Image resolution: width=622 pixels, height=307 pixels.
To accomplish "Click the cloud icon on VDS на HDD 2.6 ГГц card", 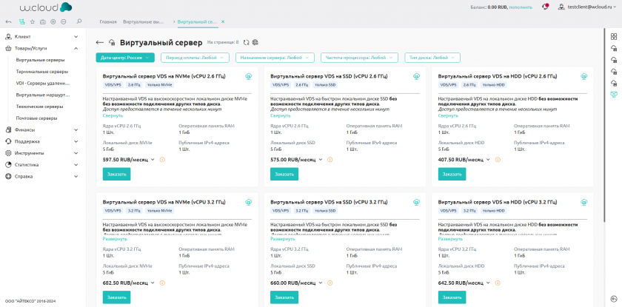I will pos(583,76).
